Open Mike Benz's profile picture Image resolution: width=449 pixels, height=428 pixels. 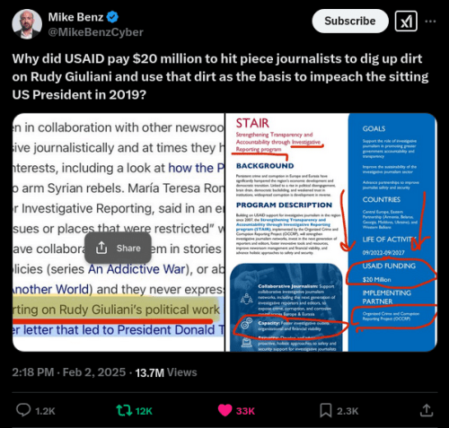27,24
